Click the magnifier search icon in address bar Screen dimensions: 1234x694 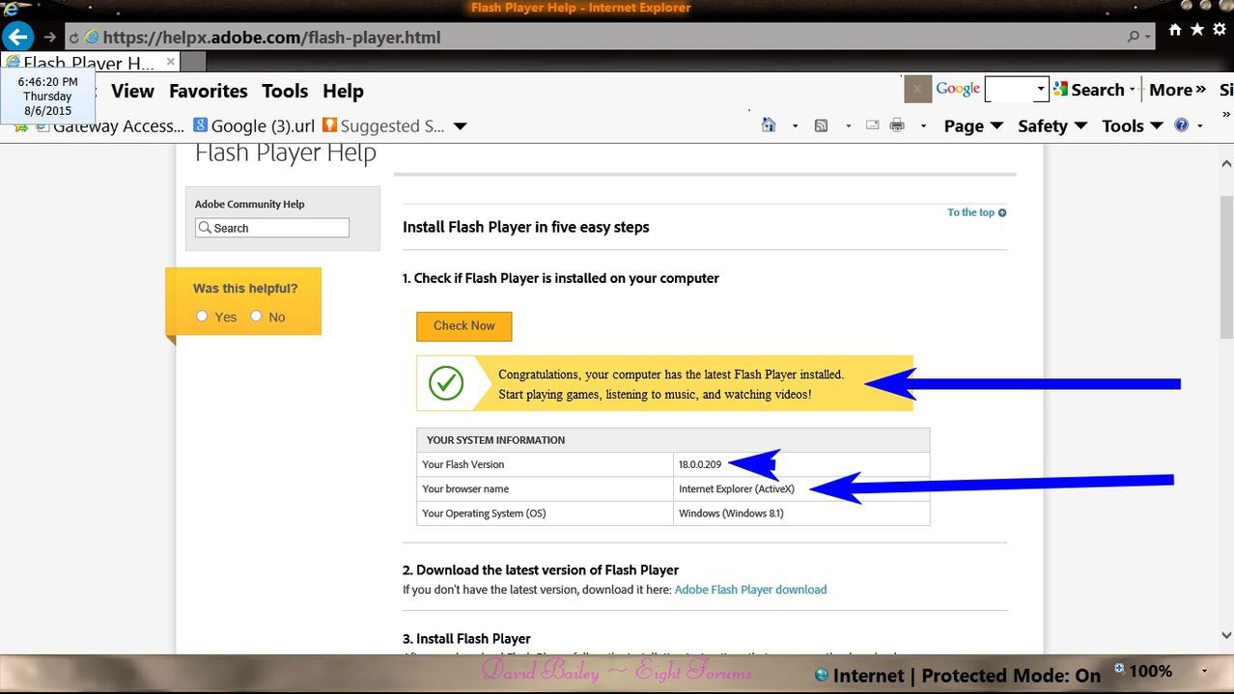[1134, 38]
